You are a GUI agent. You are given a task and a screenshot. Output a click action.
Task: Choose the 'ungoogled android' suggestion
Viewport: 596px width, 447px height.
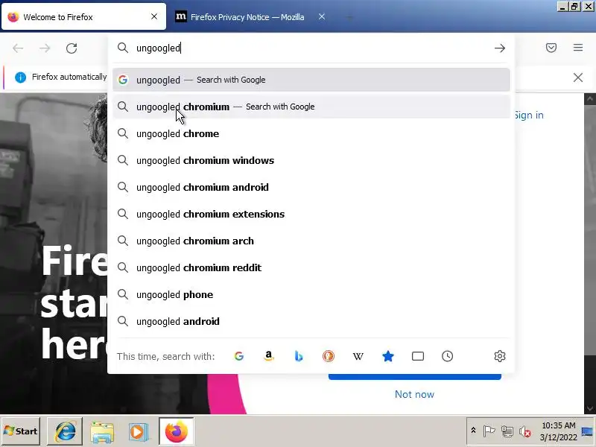click(311, 322)
